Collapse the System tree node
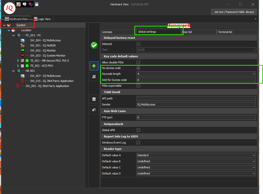This screenshot has width=263, height=194. click(4, 25)
